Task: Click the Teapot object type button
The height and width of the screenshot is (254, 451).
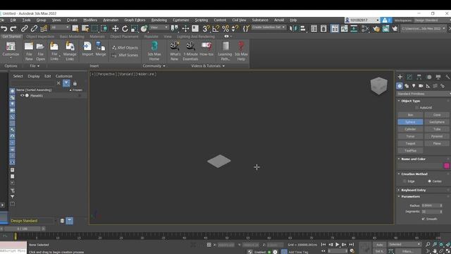Action: coord(410,143)
